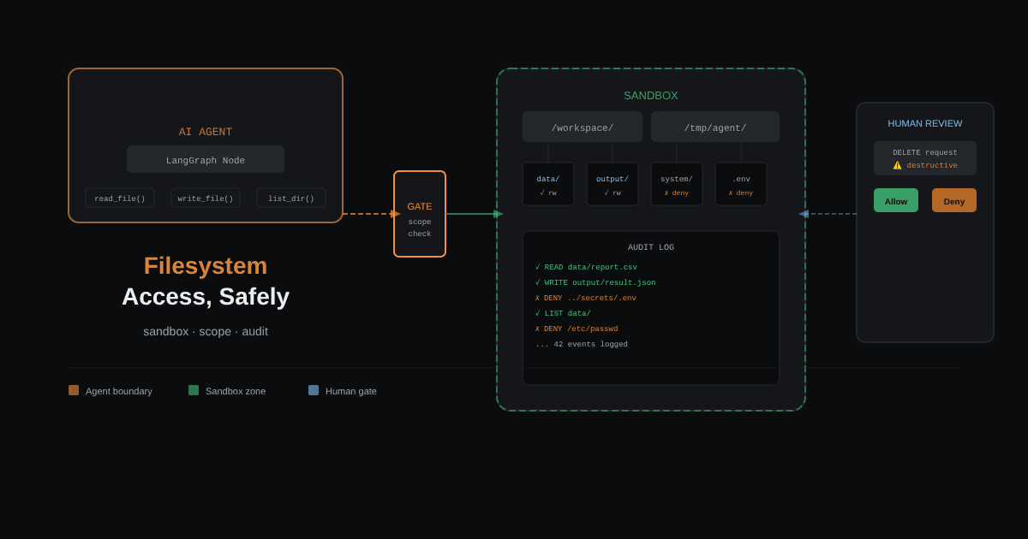Select the list_dir() tool chip
1028x539 pixels.
[291, 198]
